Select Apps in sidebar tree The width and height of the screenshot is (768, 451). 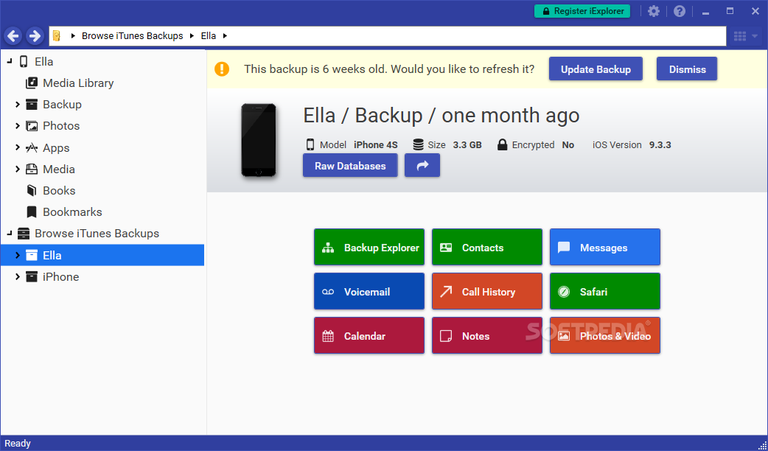[x=56, y=147]
